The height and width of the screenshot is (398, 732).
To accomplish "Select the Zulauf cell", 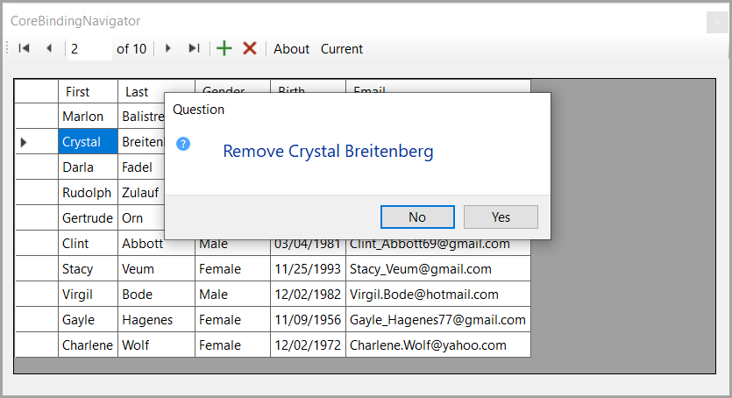I will (x=141, y=193).
